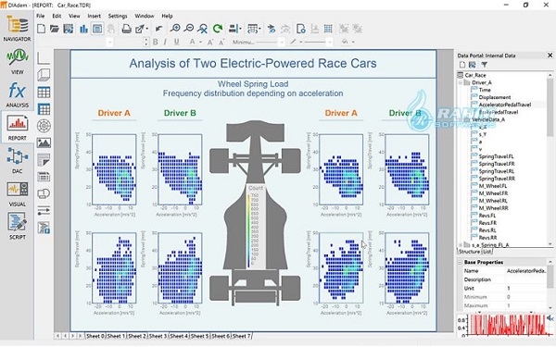Select the SpringTravel.FL channel
The height and width of the screenshot is (347, 556).
click(x=496, y=156)
